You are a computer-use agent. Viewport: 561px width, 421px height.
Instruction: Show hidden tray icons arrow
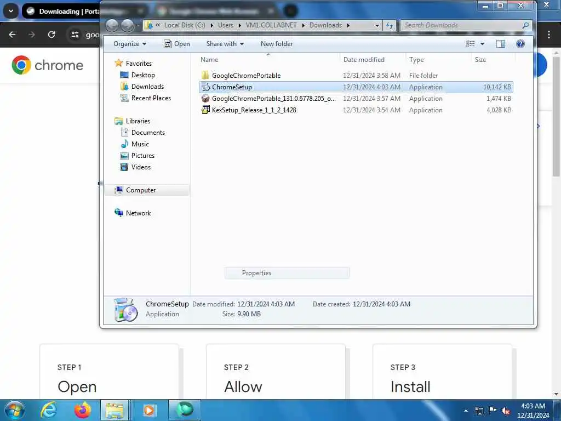(466, 411)
